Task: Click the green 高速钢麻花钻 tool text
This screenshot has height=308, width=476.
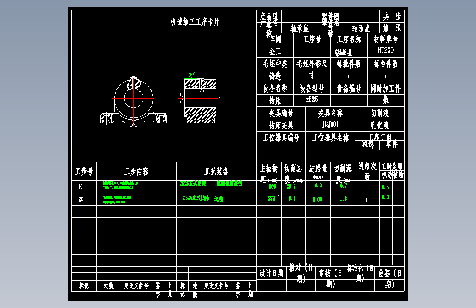Action: [x=229, y=184]
